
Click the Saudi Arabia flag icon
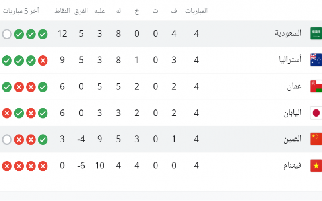(x=316, y=33)
